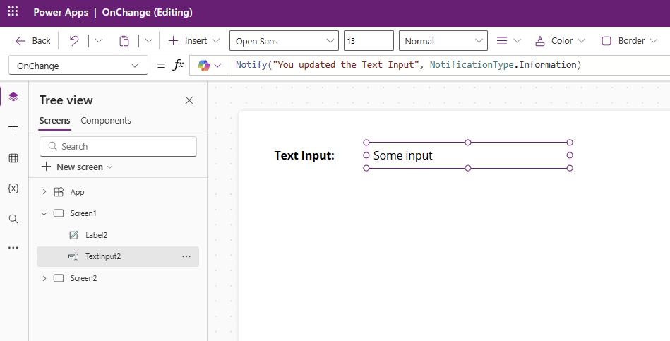The image size is (670, 341).
Task: Click the App icon in tree
Action: (59, 192)
